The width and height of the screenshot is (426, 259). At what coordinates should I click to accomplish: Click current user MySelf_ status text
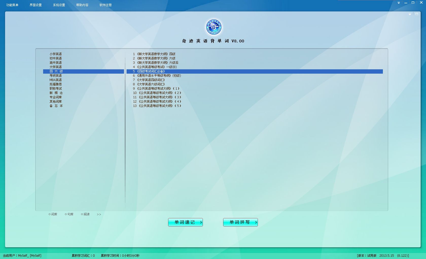22,256
